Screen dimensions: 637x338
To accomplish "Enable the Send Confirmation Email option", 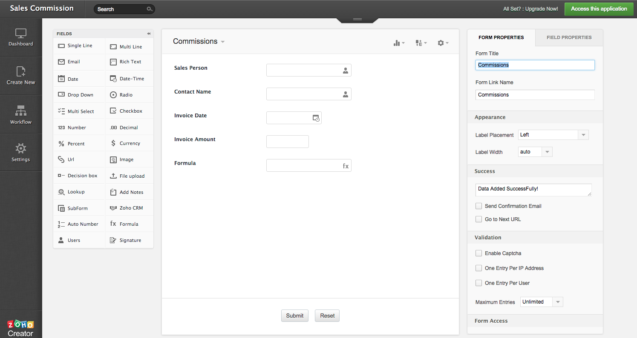I will click(478, 206).
